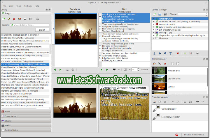210x140 pixels.
Task: Add selected Library song to service
Action: (30, 19)
